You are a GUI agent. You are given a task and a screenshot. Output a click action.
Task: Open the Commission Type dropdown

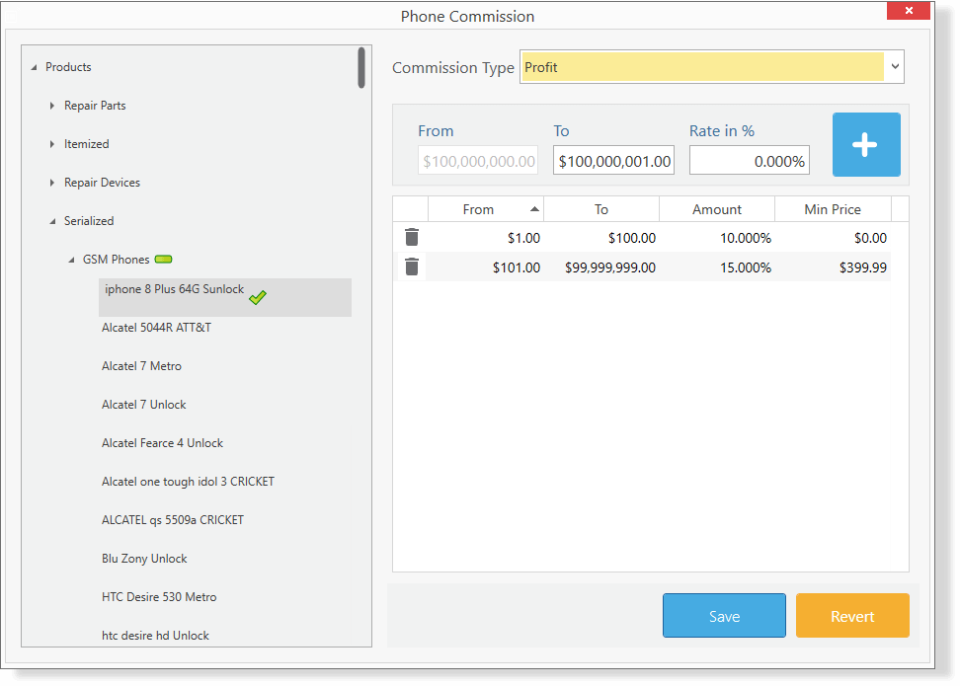895,67
